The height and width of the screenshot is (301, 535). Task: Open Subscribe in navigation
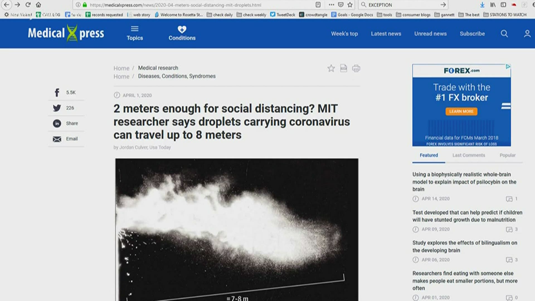[472, 34]
